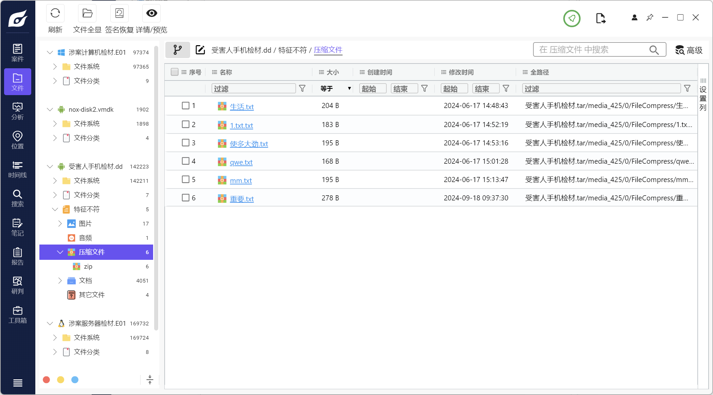Open the 设置列 column settings panel
Viewport: 713px width, 395px height.
tap(703, 95)
